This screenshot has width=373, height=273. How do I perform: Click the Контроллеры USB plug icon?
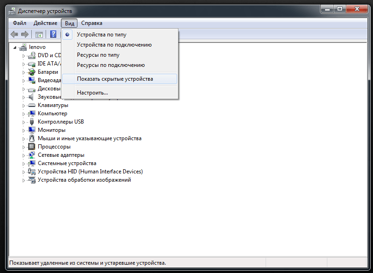(x=32, y=122)
